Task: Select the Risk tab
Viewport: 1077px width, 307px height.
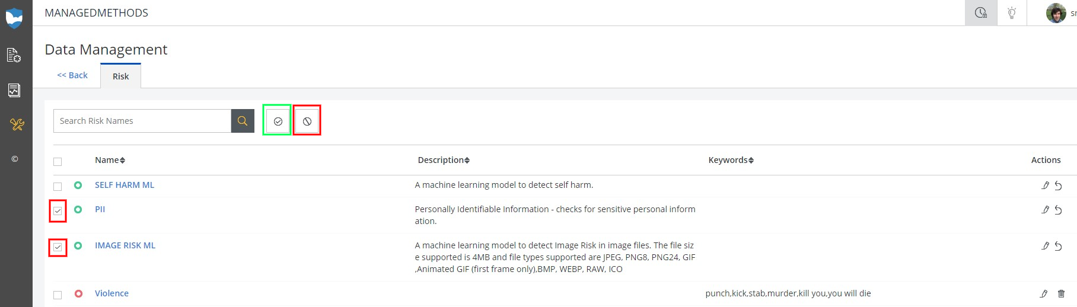Action: (120, 76)
